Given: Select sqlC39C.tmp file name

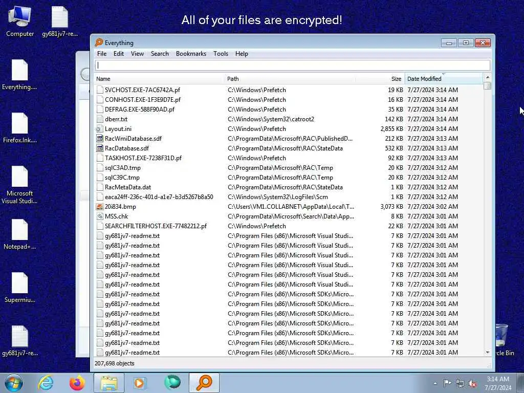Looking at the screenshot, I should pos(122,178).
